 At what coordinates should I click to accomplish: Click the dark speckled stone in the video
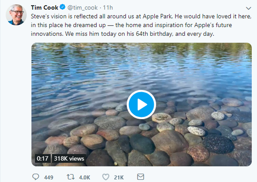(x=218, y=144)
